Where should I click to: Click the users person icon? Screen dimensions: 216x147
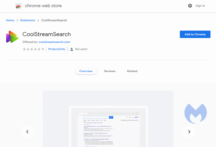(x=72, y=49)
